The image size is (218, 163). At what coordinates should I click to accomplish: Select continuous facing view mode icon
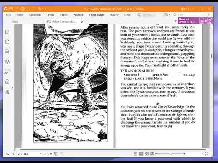click(x=152, y=154)
